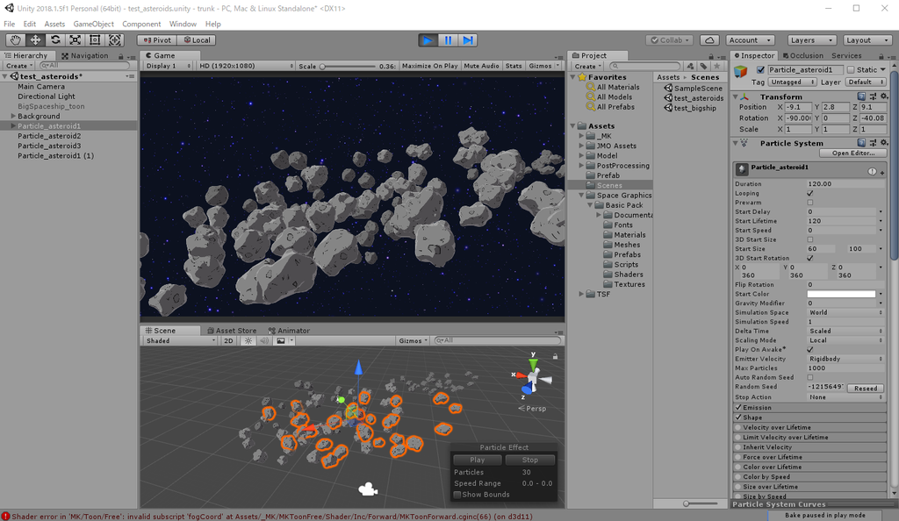Open Simulation Space World dropdown
The width and height of the screenshot is (899, 521).
tap(845, 312)
